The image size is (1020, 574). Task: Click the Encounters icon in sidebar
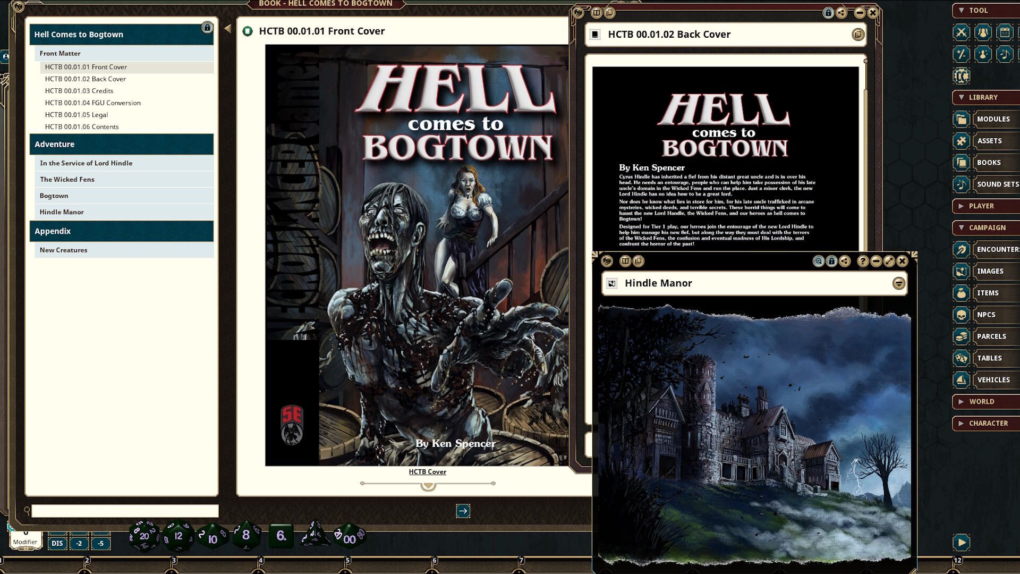961,249
